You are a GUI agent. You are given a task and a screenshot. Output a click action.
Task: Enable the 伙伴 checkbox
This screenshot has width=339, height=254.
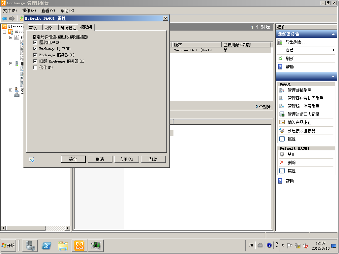[35, 67]
